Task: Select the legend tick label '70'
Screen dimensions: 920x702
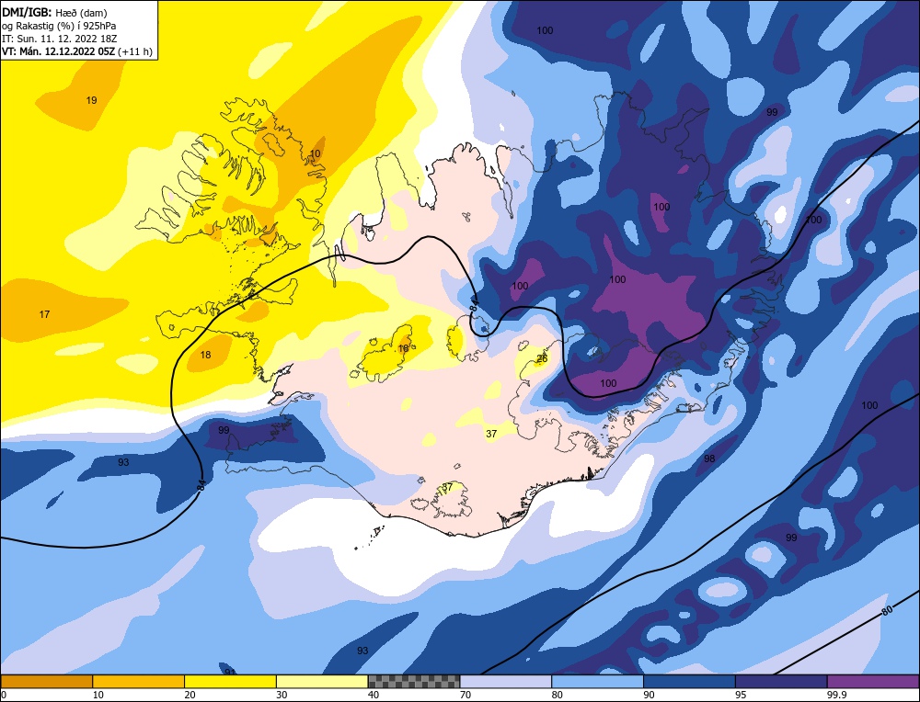Action: click(x=466, y=695)
